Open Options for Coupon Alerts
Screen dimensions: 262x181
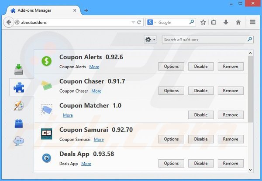(x=171, y=67)
